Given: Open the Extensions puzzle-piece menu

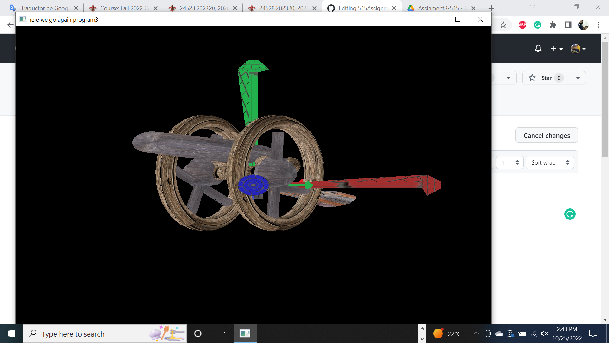Looking at the screenshot, I should 553,25.
